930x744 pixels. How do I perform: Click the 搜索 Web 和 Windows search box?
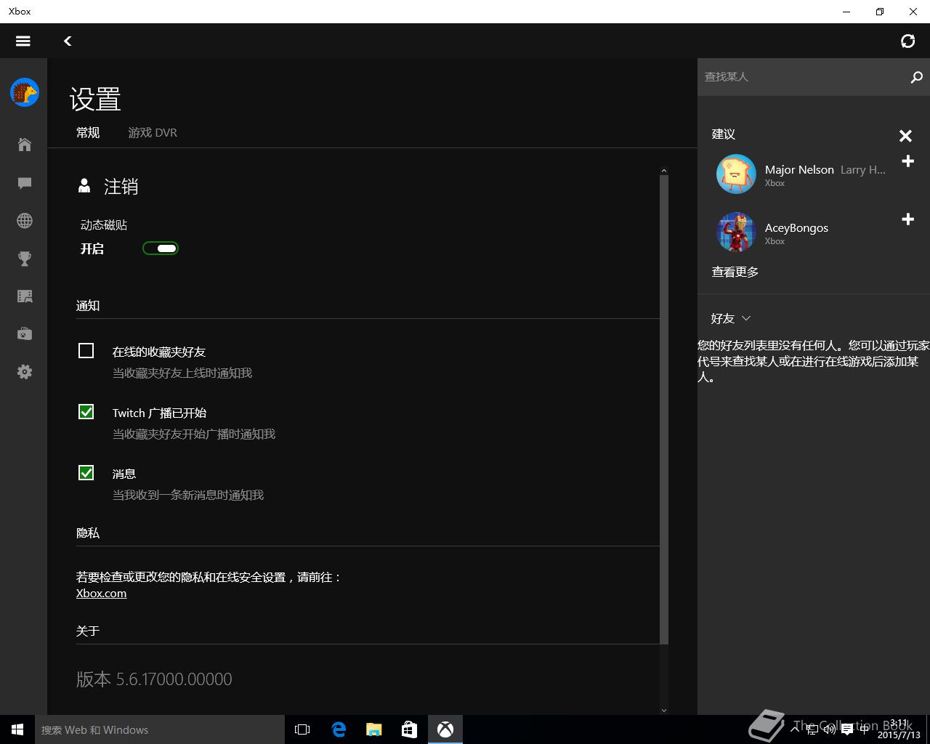(x=160, y=729)
